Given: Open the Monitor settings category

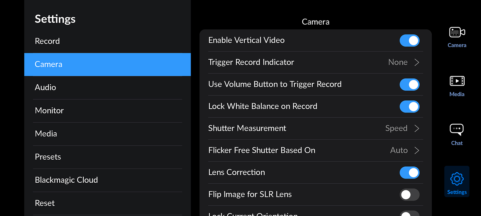Looking at the screenshot, I should click(x=49, y=111).
